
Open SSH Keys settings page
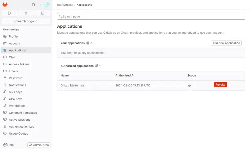pyautogui.click(x=15, y=92)
